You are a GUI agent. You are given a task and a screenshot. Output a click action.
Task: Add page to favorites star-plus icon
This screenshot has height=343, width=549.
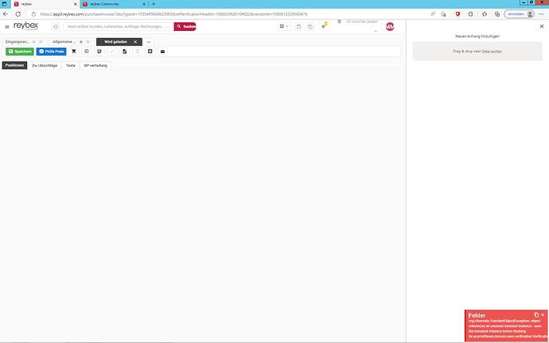pyautogui.click(x=444, y=14)
